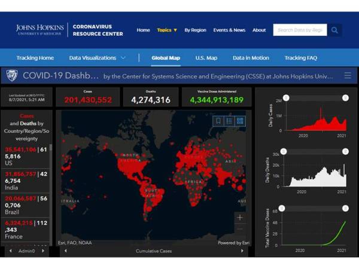Viewport: 359px width, 269px height.
Task: Zoom out on map with minus button
Action: click(240, 229)
